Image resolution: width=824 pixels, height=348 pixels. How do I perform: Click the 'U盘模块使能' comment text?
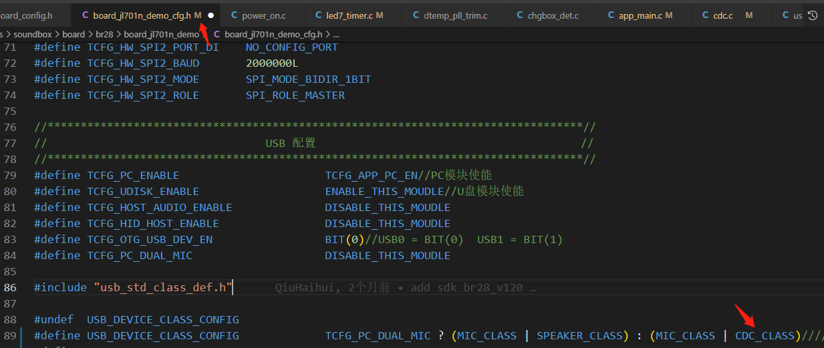click(x=491, y=191)
